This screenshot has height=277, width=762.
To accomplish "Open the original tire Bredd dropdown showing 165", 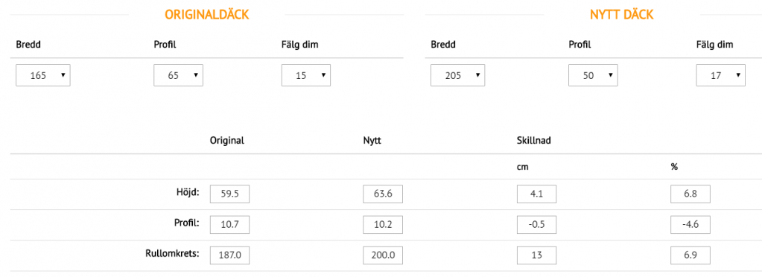I will (x=42, y=75).
